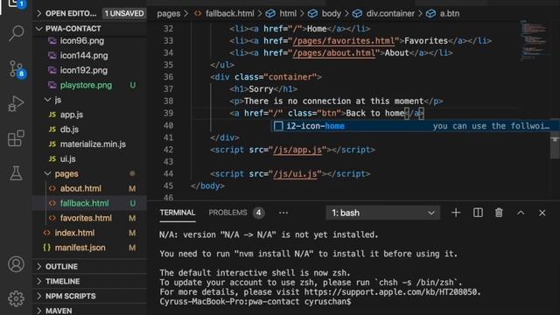Open the Explorer view icon
The image size is (560, 315).
click(16, 3)
